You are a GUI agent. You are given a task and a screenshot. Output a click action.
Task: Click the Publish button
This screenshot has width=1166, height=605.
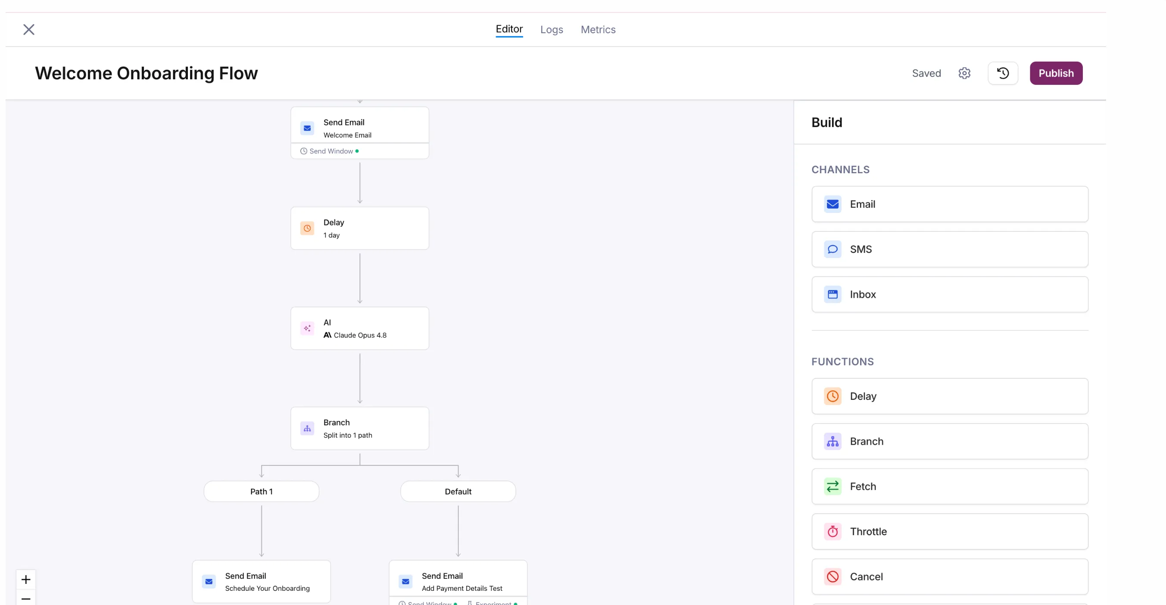point(1056,73)
